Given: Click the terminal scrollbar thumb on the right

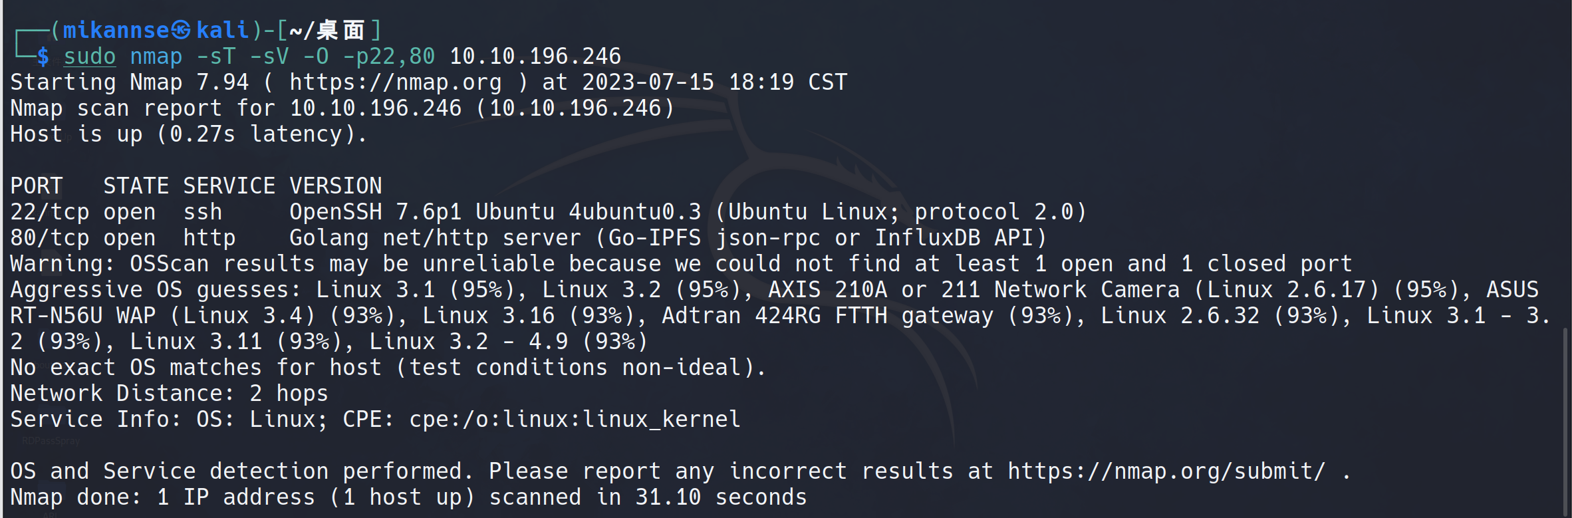Looking at the screenshot, I should tap(1566, 419).
